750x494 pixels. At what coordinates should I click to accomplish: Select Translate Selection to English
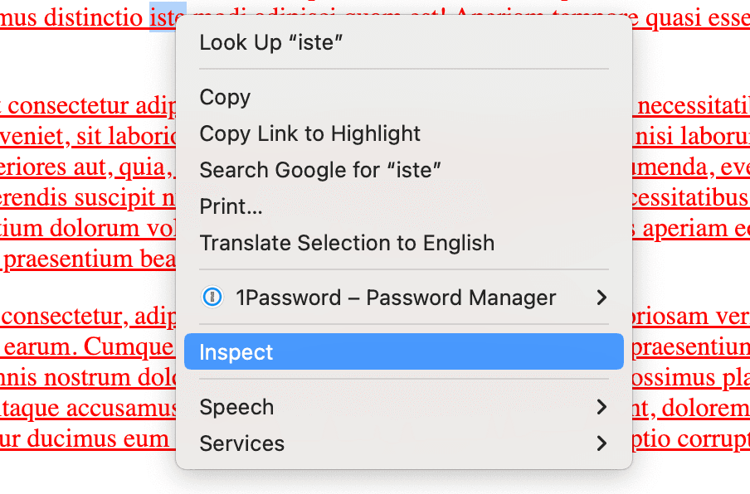coord(346,243)
